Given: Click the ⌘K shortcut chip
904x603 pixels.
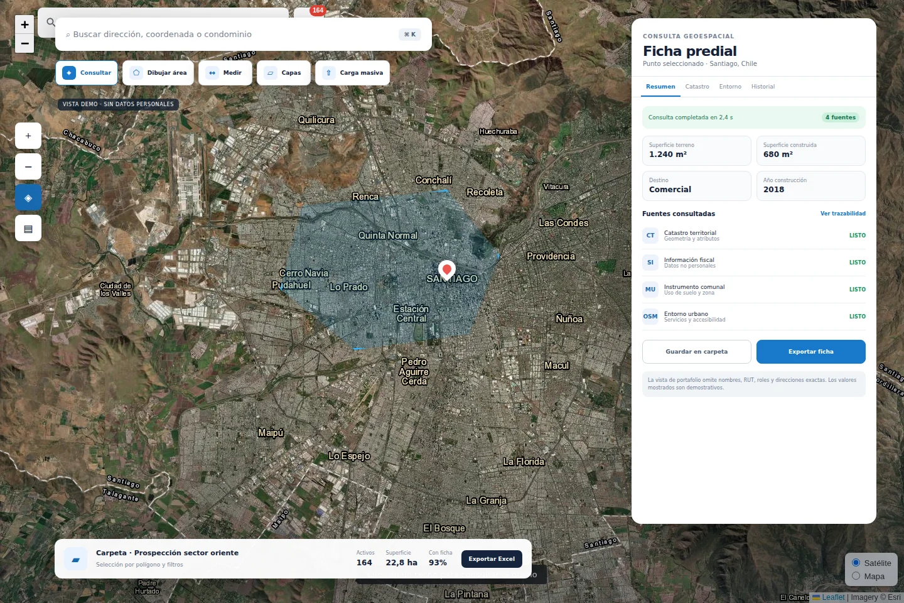Looking at the screenshot, I should pyautogui.click(x=410, y=35).
